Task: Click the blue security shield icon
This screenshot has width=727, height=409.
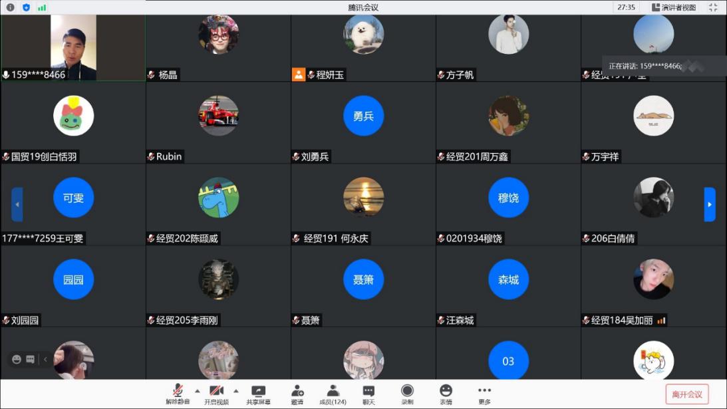Action: tap(27, 7)
